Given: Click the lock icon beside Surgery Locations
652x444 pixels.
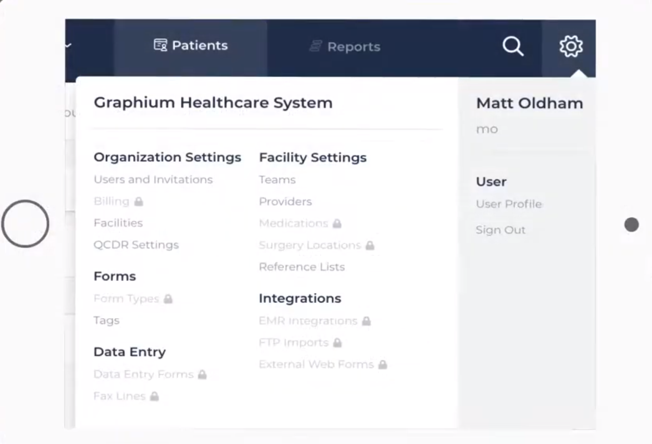Looking at the screenshot, I should pyautogui.click(x=370, y=246).
